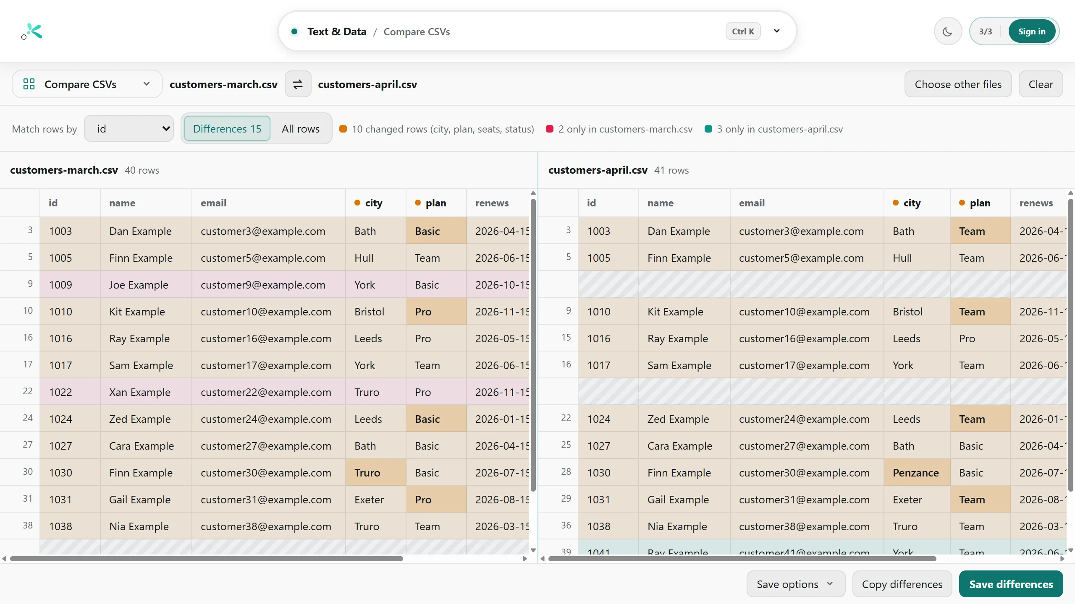Click the april table horizontal scrollbar
Screen dimensions: 1075x604
tap(742, 559)
